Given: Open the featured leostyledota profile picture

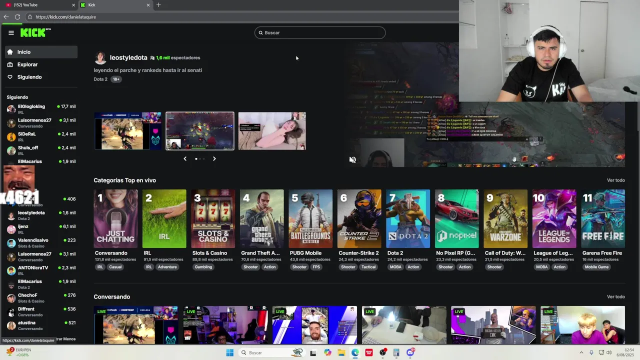Looking at the screenshot, I should (x=100, y=58).
